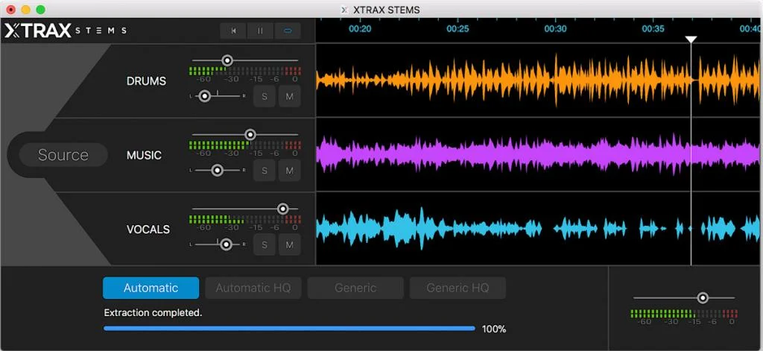763x351 pixels.
Task: Mute the VOCALS track
Action: click(290, 244)
